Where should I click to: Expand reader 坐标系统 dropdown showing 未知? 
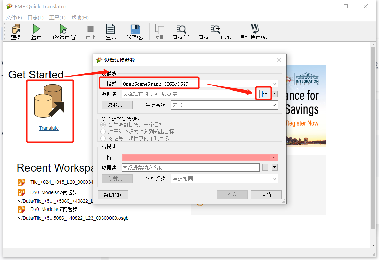(x=224, y=105)
